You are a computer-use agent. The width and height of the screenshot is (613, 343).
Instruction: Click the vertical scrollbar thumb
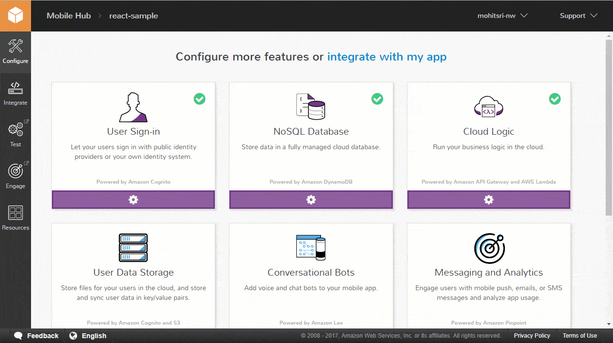(x=609, y=127)
